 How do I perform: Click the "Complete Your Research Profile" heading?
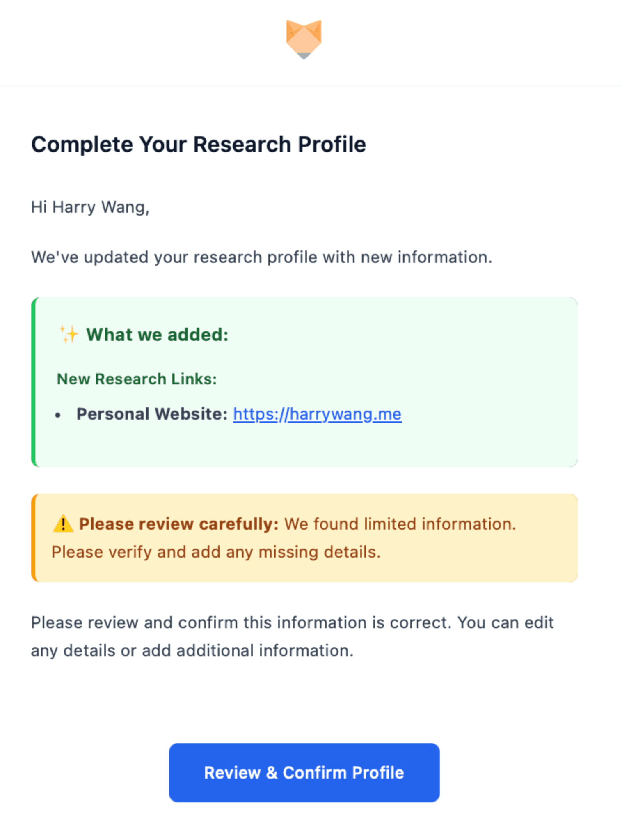pos(199,144)
